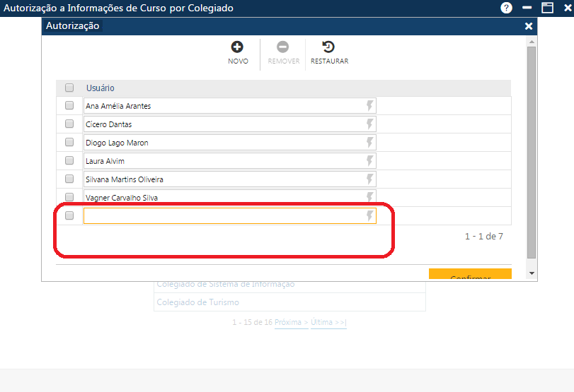Viewport: 574px width, 392px height.
Task: Toggle the select-all checkbox beside Usuário header
Action: (x=69, y=88)
